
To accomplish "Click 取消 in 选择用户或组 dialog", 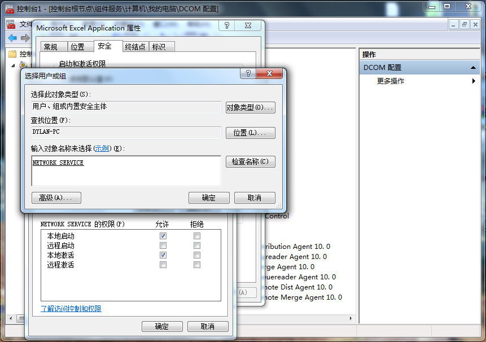I will (x=255, y=198).
